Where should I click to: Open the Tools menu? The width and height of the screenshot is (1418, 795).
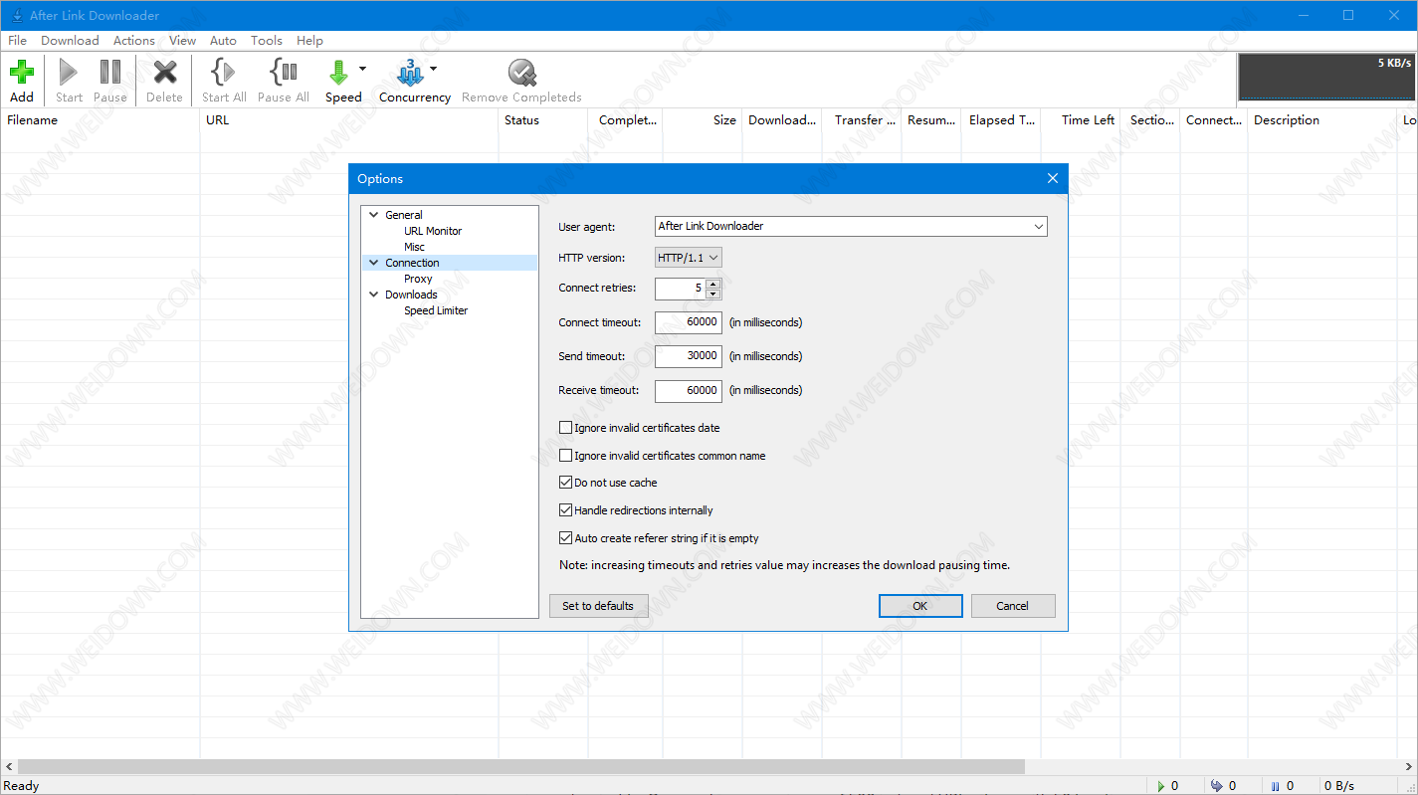tap(267, 41)
